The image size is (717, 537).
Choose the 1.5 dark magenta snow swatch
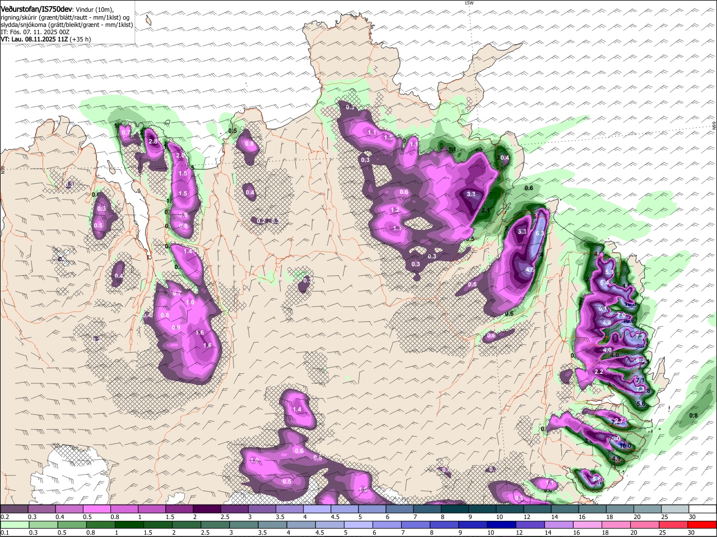coord(179,509)
